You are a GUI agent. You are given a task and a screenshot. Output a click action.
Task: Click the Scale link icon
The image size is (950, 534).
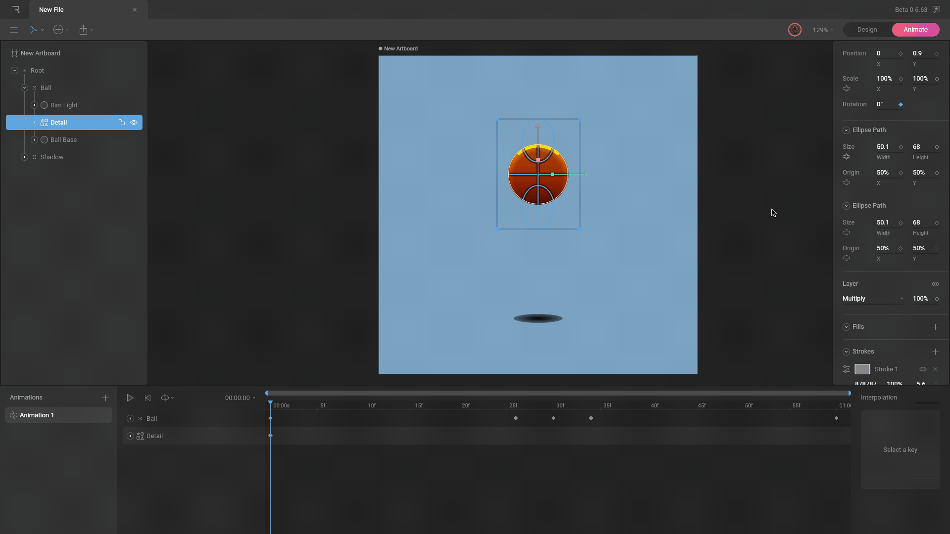coord(846,89)
